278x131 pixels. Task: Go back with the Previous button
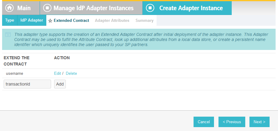(x=232, y=122)
